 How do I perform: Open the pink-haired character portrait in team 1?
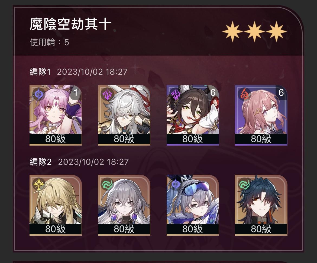tap(56, 115)
